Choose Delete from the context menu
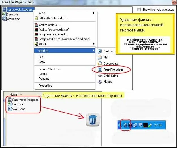Image resolution: width=177 pixels, height=148 pixels. (43, 74)
